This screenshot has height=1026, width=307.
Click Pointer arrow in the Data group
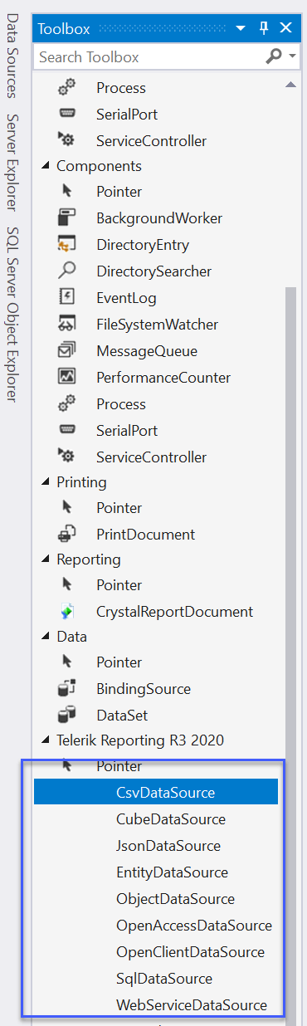(x=67, y=662)
